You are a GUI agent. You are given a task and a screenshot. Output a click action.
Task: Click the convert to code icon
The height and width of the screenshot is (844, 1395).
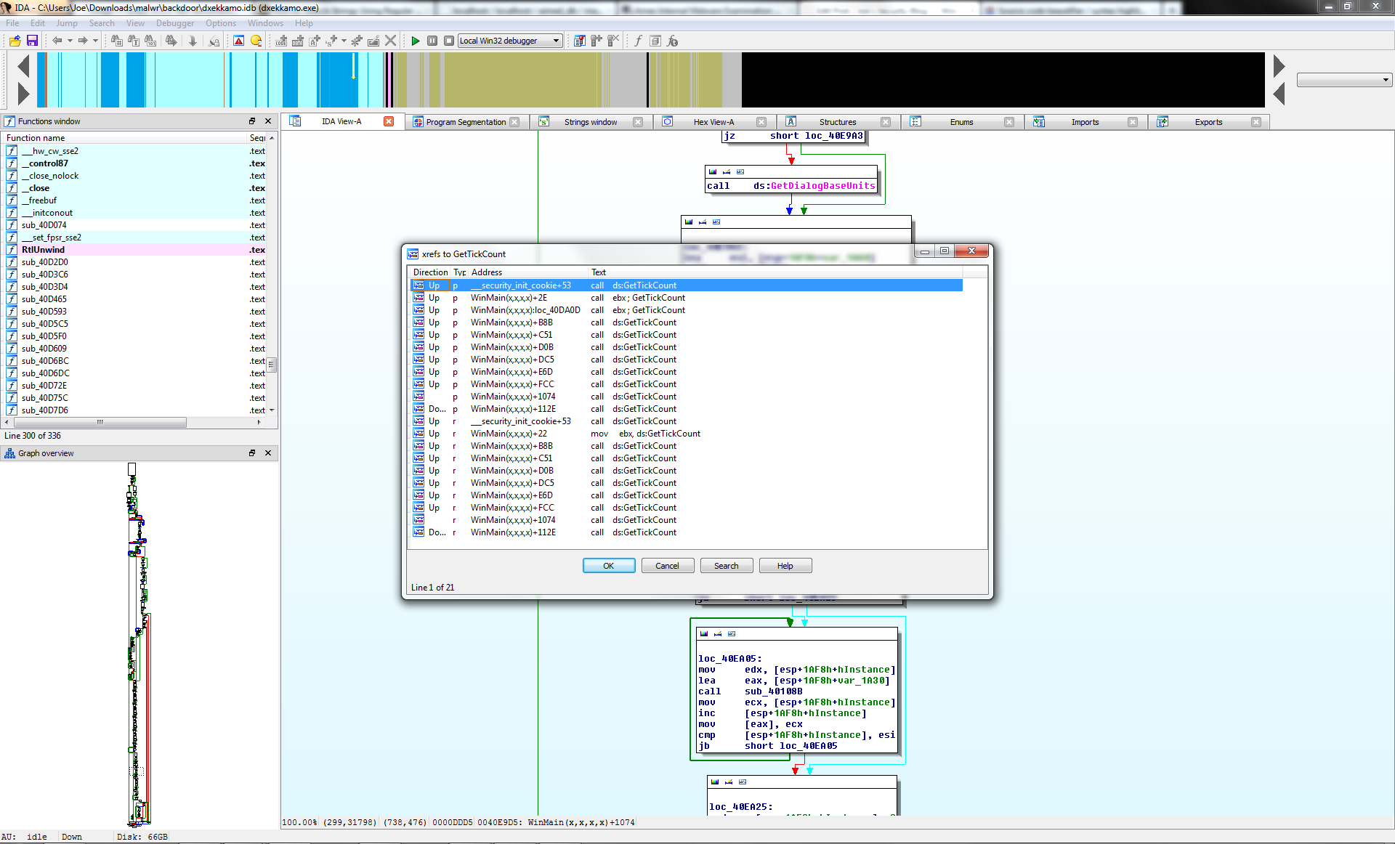pyautogui.click(x=281, y=41)
